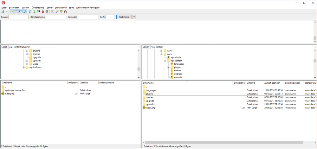Focus the Benutzername input field
Screen dimensions: 317x149
[56, 17]
